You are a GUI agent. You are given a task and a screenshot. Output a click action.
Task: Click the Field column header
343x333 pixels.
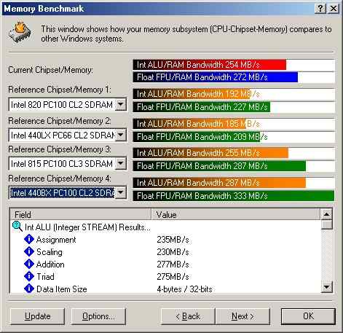pos(81,214)
